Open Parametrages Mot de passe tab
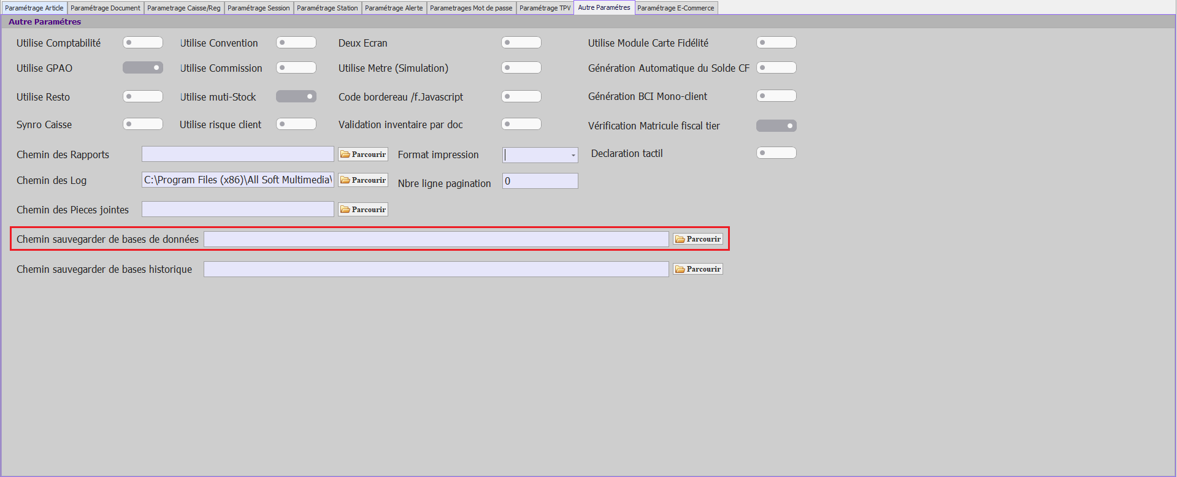1177x477 pixels. pyautogui.click(x=471, y=8)
